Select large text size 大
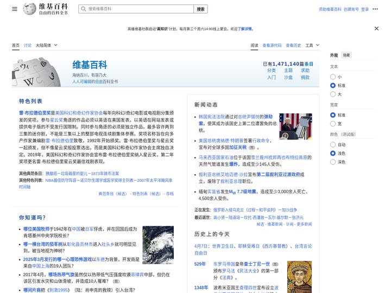This screenshot has height=293, width=391. 333,94
